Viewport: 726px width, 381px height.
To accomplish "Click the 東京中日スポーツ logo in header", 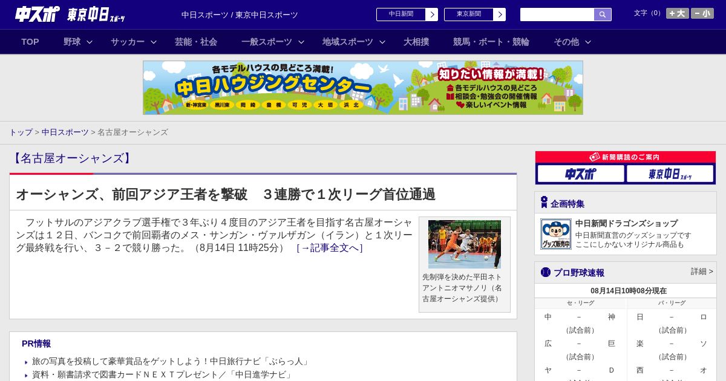I will pyautogui.click(x=96, y=15).
